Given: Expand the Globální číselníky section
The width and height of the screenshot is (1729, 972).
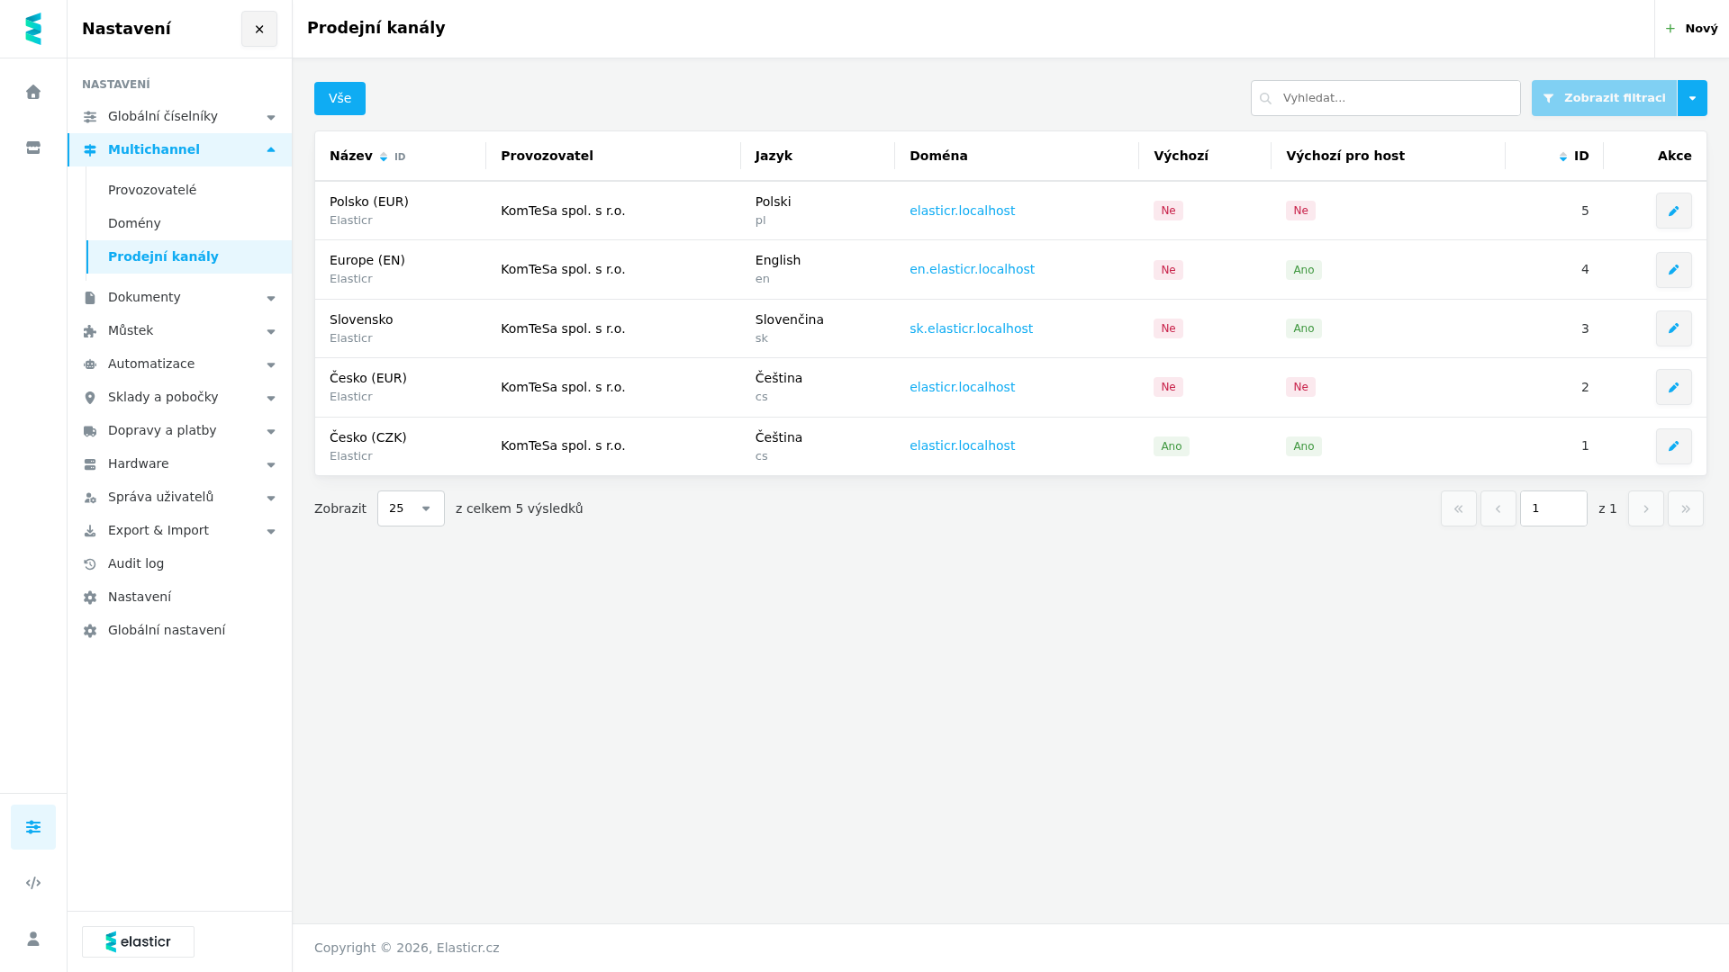Looking at the screenshot, I should pyautogui.click(x=179, y=116).
